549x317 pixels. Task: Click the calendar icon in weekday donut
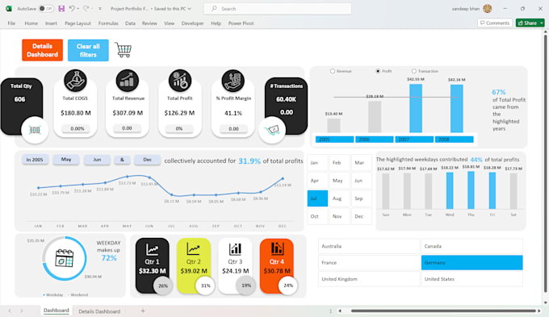click(65, 258)
